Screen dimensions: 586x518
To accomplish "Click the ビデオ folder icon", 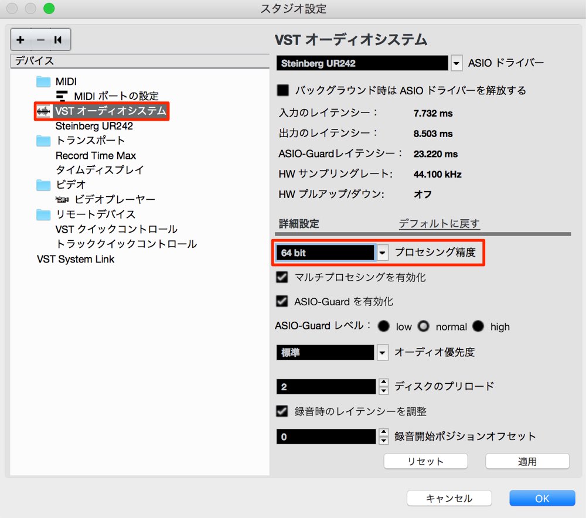I will [x=43, y=185].
